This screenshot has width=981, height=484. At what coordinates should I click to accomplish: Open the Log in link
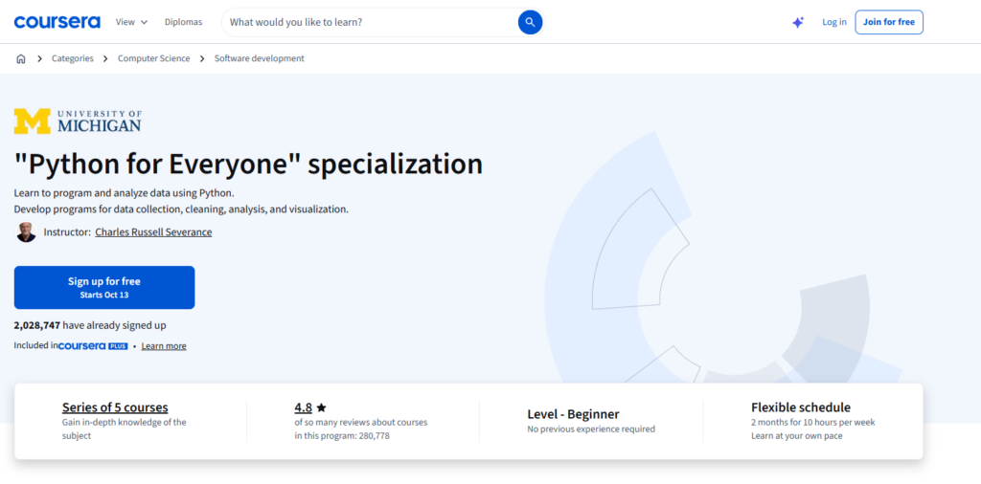pyautogui.click(x=834, y=22)
